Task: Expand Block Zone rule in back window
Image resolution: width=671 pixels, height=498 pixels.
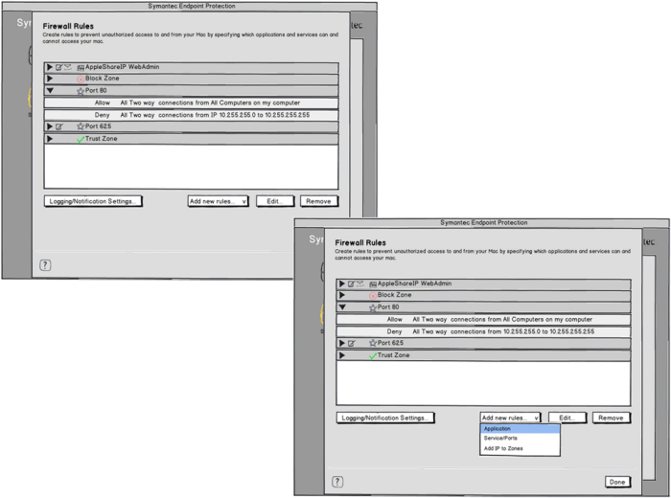Action: [50, 79]
